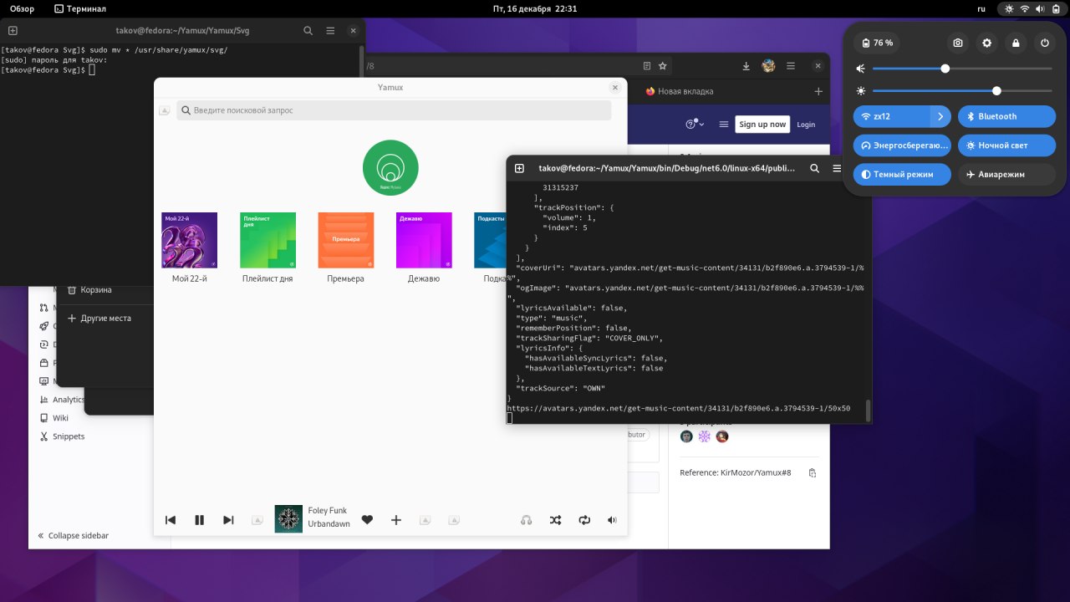Image resolution: width=1070 pixels, height=602 pixels.
Task: Click the headphones icon in player
Action: 526,520
